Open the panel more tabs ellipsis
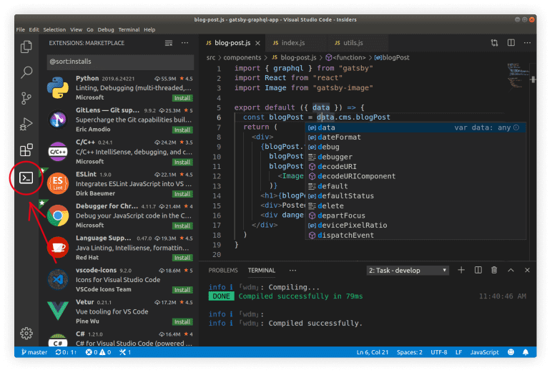This screenshot has width=552, height=373. pos(292,271)
